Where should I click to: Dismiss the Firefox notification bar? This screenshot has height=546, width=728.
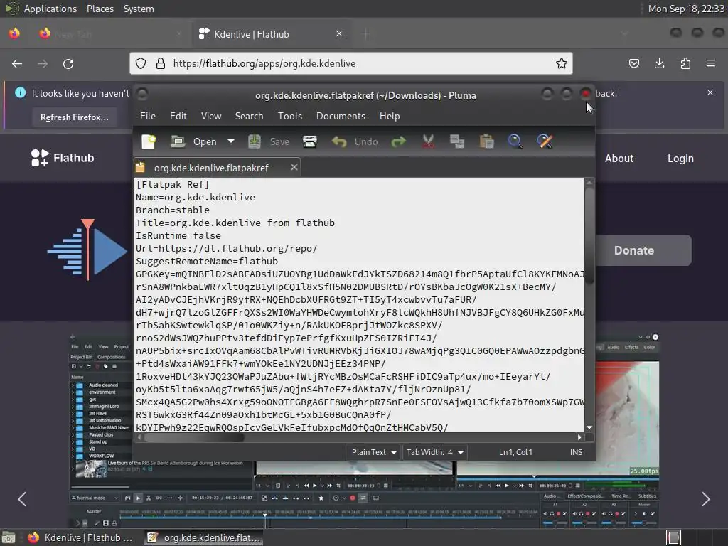pos(710,92)
